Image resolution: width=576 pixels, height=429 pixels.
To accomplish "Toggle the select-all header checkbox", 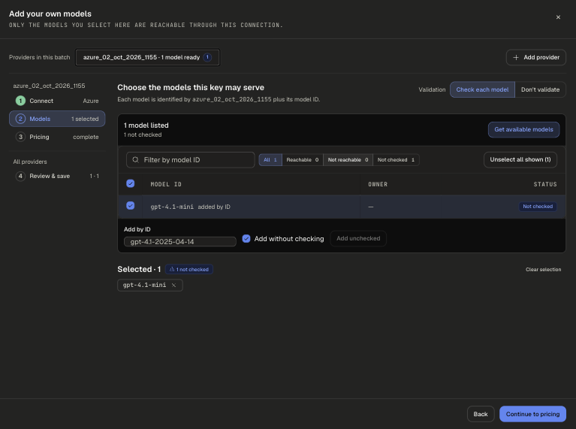I will point(131,183).
